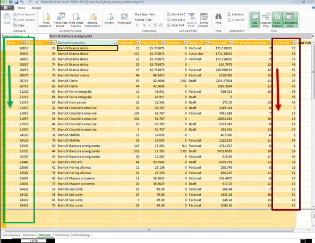Open Status ID column filter dropdown
The height and width of the screenshot is (243, 315).
(208, 42)
